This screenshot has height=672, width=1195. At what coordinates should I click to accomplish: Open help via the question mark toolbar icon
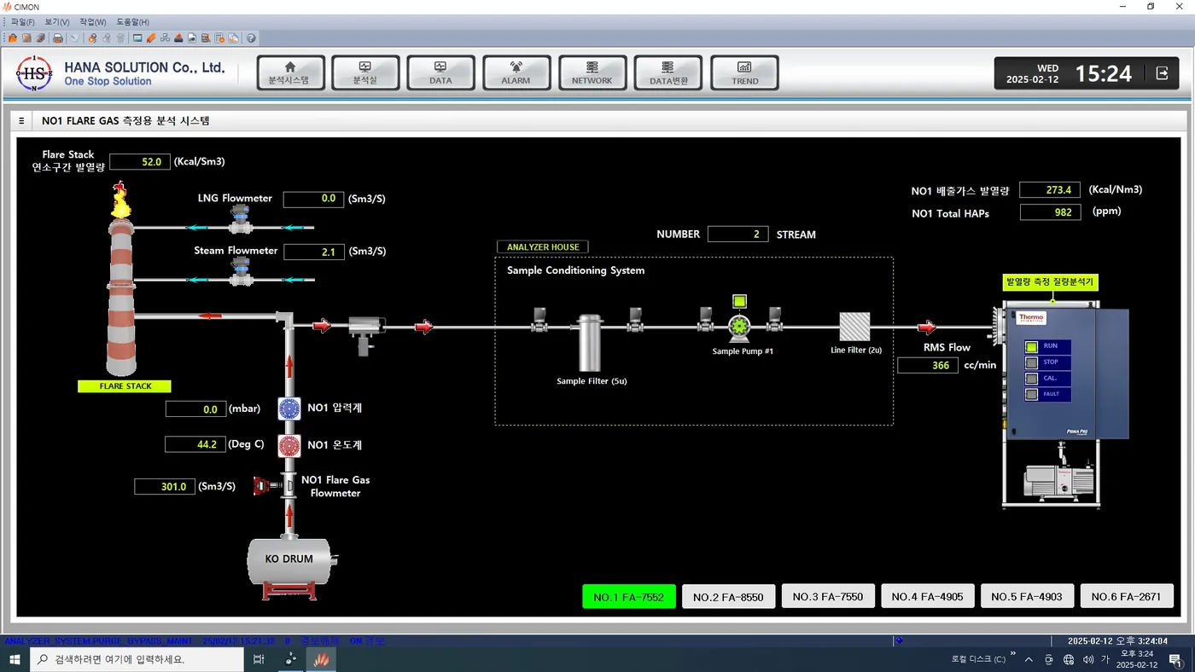pyautogui.click(x=251, y=38)
